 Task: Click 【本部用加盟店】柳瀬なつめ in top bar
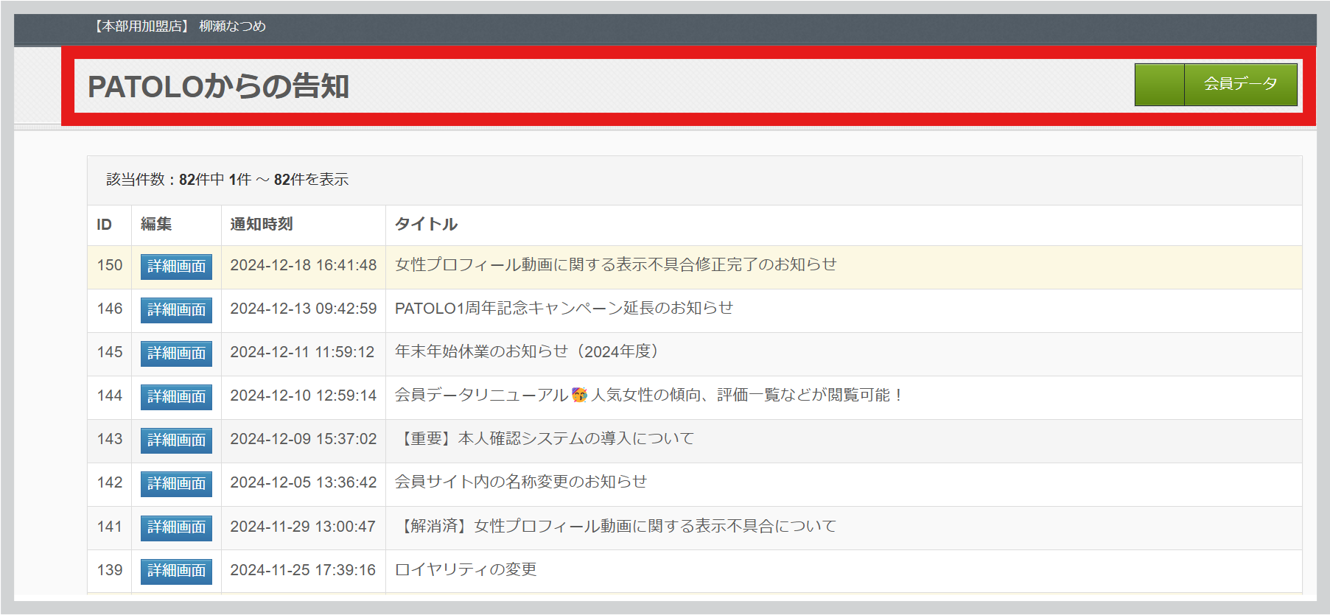tap(179, 27)
